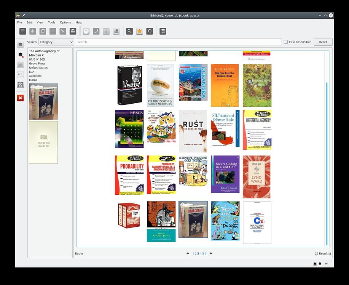Select the red boxed set book cover
Image resolution: width=349 pixels, height=285 pixels.
[x=129, y=215]
